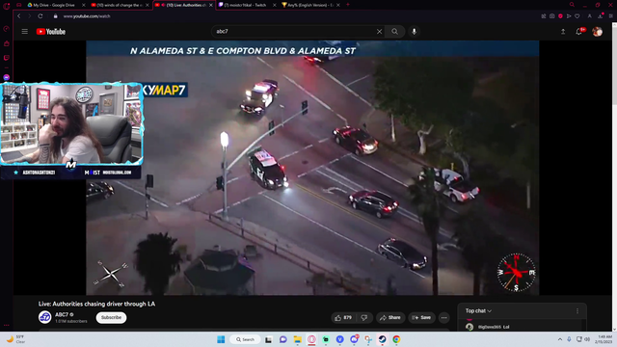Screen dimensions: 617x347
Task: Switch to the Twitch browser tab
Action: point(248,5)
